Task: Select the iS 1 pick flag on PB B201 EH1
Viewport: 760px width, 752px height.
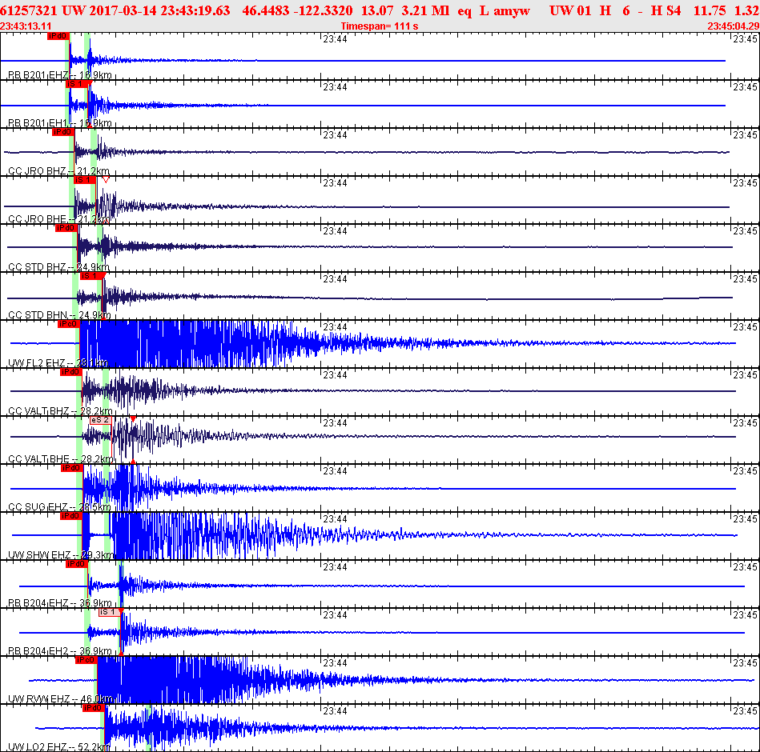Action: click(76, 83)
